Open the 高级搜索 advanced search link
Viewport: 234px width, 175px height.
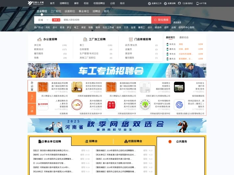(x=177, y=22)
